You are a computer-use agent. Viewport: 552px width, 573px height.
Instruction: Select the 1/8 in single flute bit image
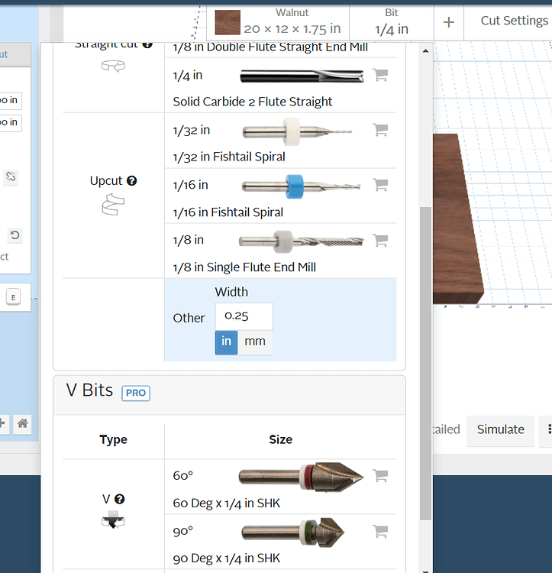click(x=301, y=241)
